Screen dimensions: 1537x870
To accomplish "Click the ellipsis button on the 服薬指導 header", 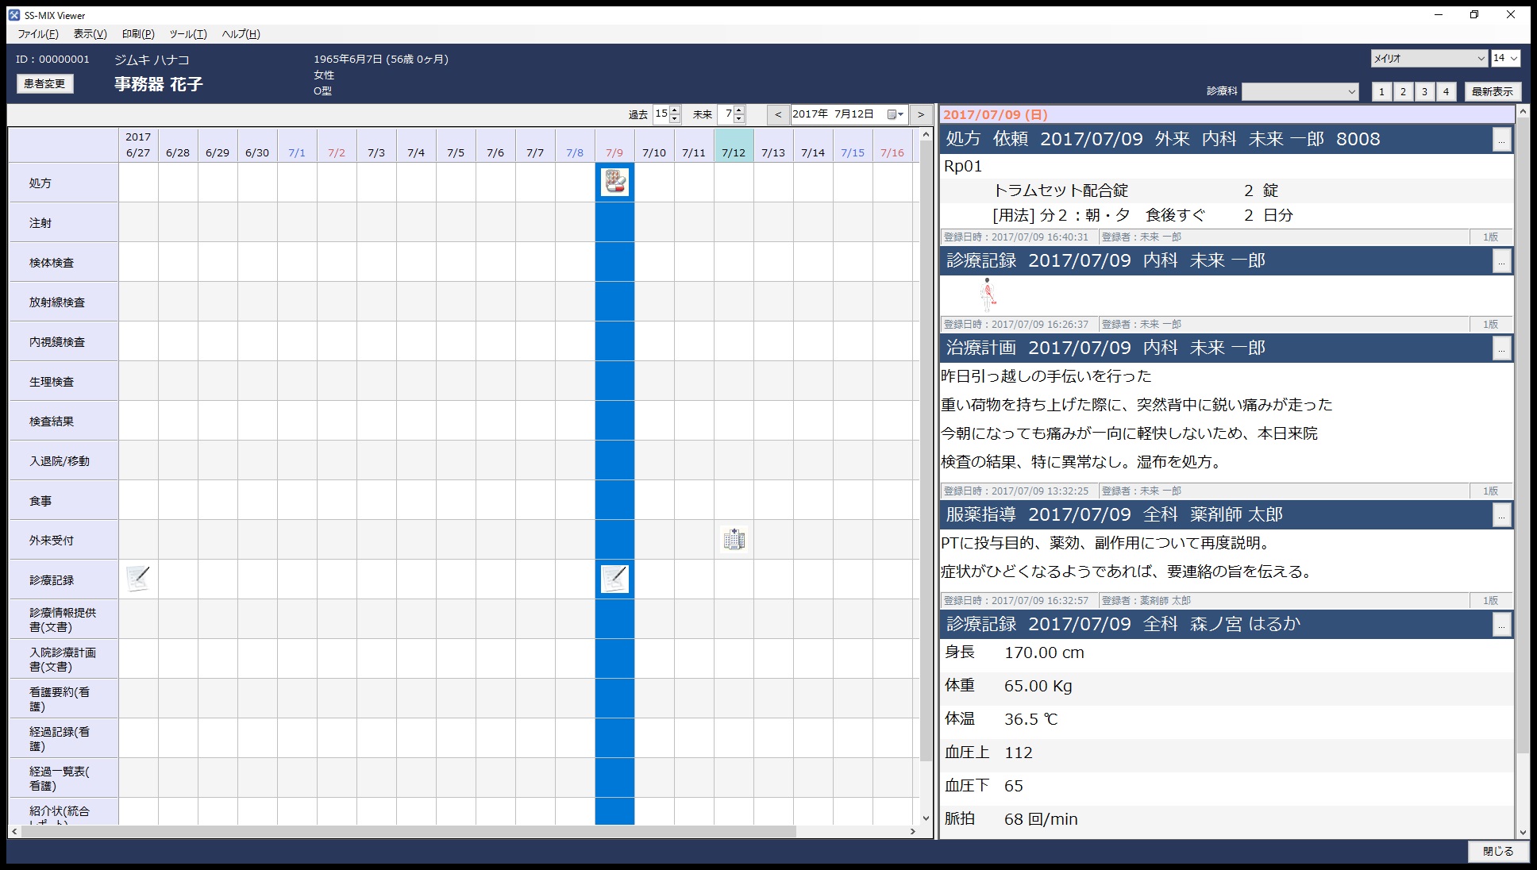I will point(1501,516).
